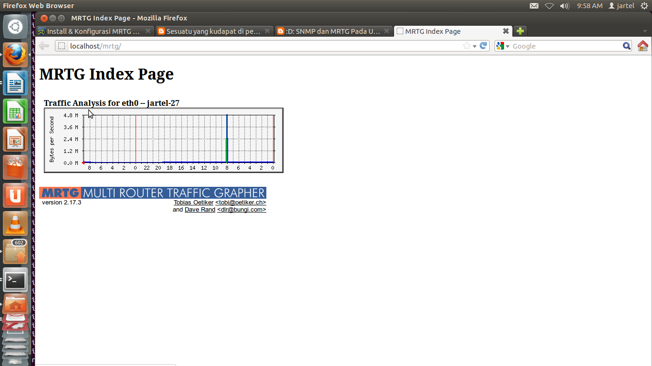652x366 pixels.
Task: Click version 2.17.3 text
Action: [62, 203]
